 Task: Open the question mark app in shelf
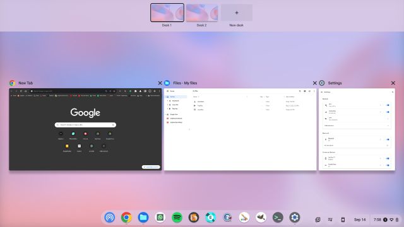pyautogui.click(x=227, y=218)
